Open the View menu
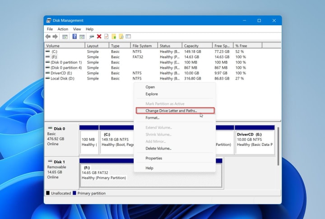Viewport: 325px width, 219px height. click(x=77, y=29)
